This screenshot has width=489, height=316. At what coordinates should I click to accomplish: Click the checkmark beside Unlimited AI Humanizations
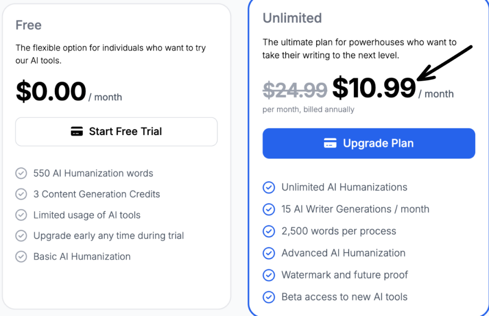(268, 188)
